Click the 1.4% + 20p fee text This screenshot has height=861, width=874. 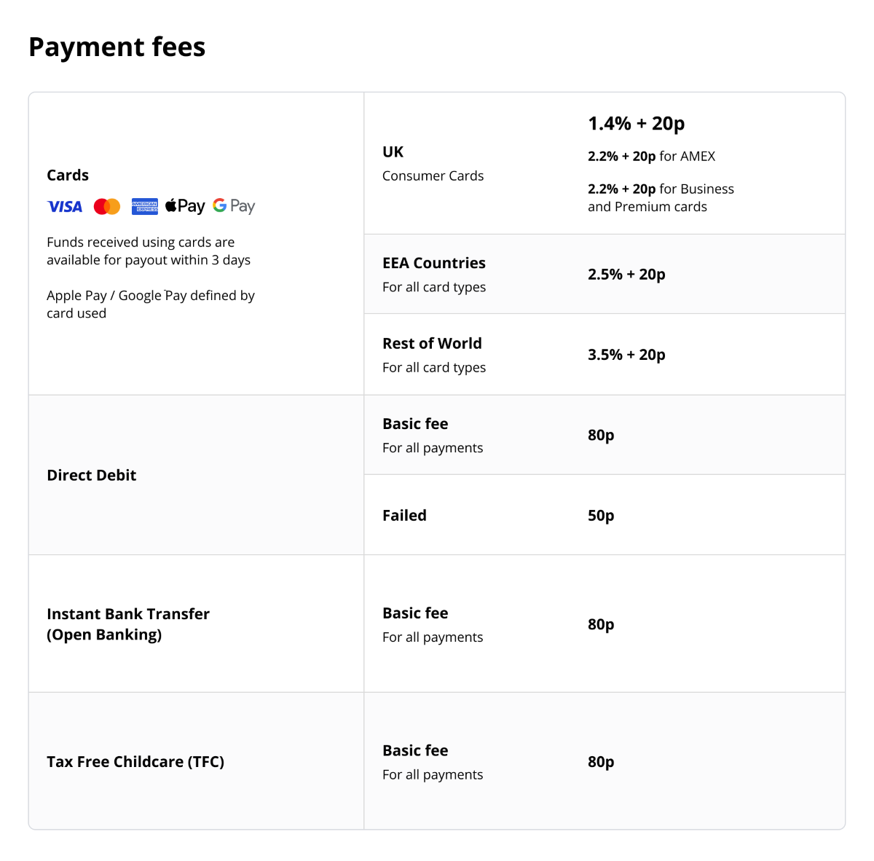click(637, 124)
